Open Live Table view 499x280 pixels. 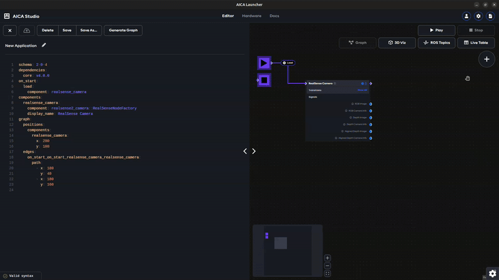476,42
